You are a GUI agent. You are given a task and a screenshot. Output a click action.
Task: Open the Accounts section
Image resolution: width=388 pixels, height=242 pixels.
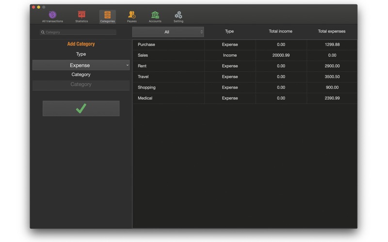[155, 17]
